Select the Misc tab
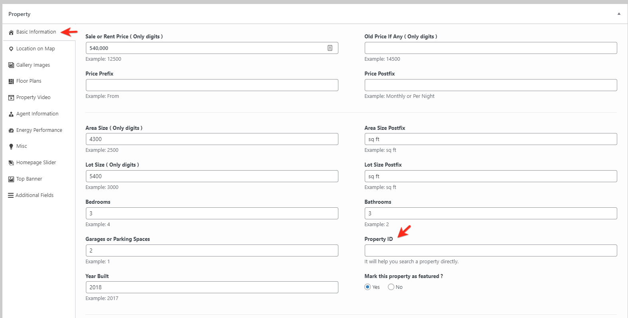 pyautogui.click(x=39, y=146)
